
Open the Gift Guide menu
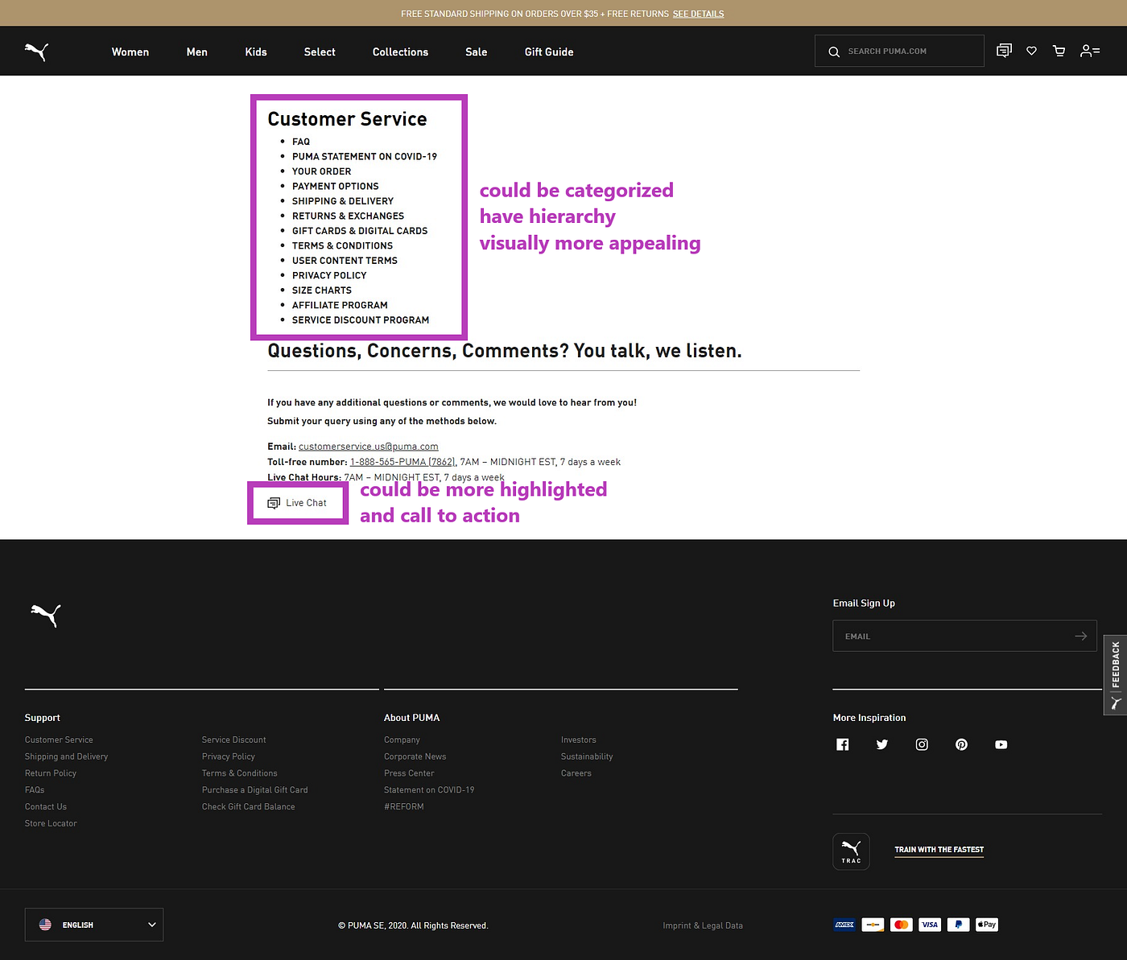click(x=549, y=52)
